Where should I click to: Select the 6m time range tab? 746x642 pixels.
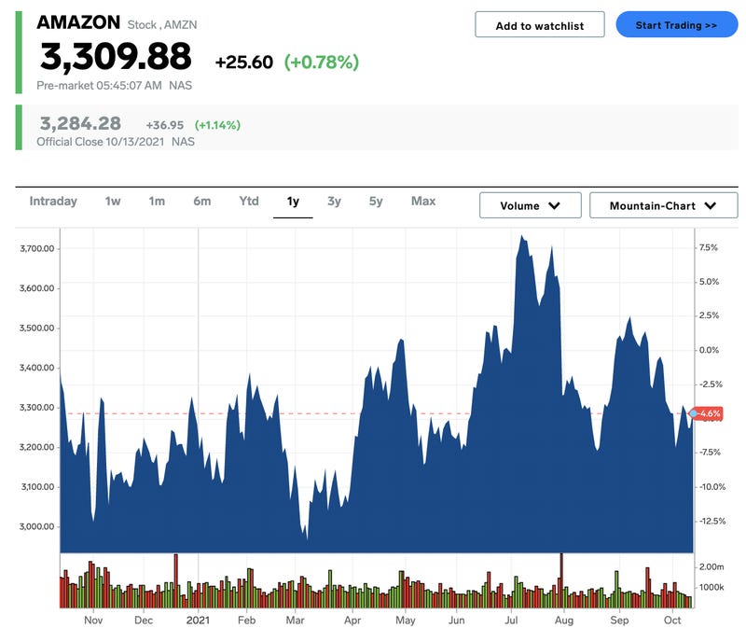click(x=201, y=202)
